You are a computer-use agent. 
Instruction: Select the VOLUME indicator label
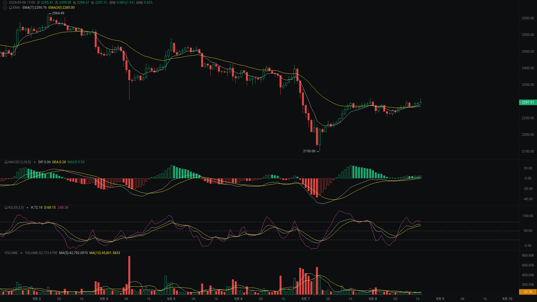click(11, 253)
